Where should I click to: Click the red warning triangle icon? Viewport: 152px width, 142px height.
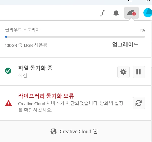9,103
